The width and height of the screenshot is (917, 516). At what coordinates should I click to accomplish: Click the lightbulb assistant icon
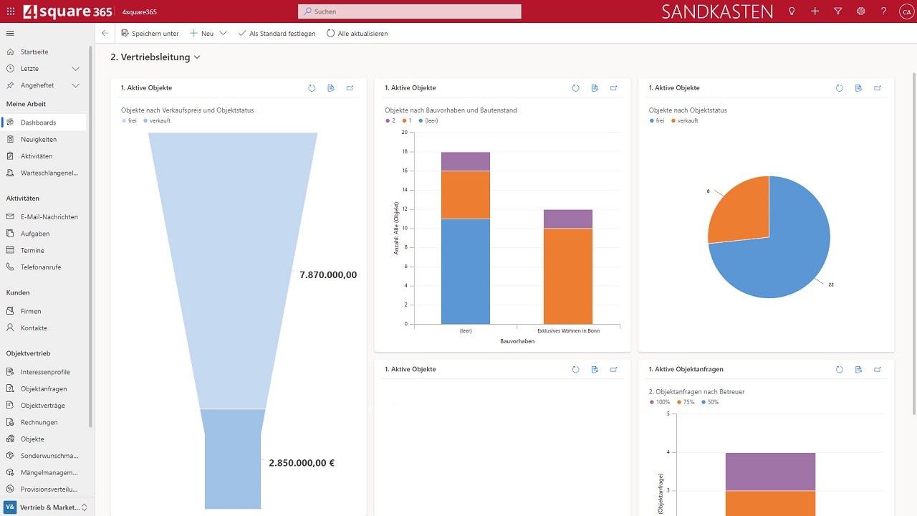pos(792,11)
